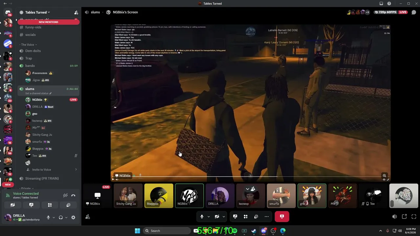Click the Windows taskbar Search box
The image size is (420, 236).
168,231
